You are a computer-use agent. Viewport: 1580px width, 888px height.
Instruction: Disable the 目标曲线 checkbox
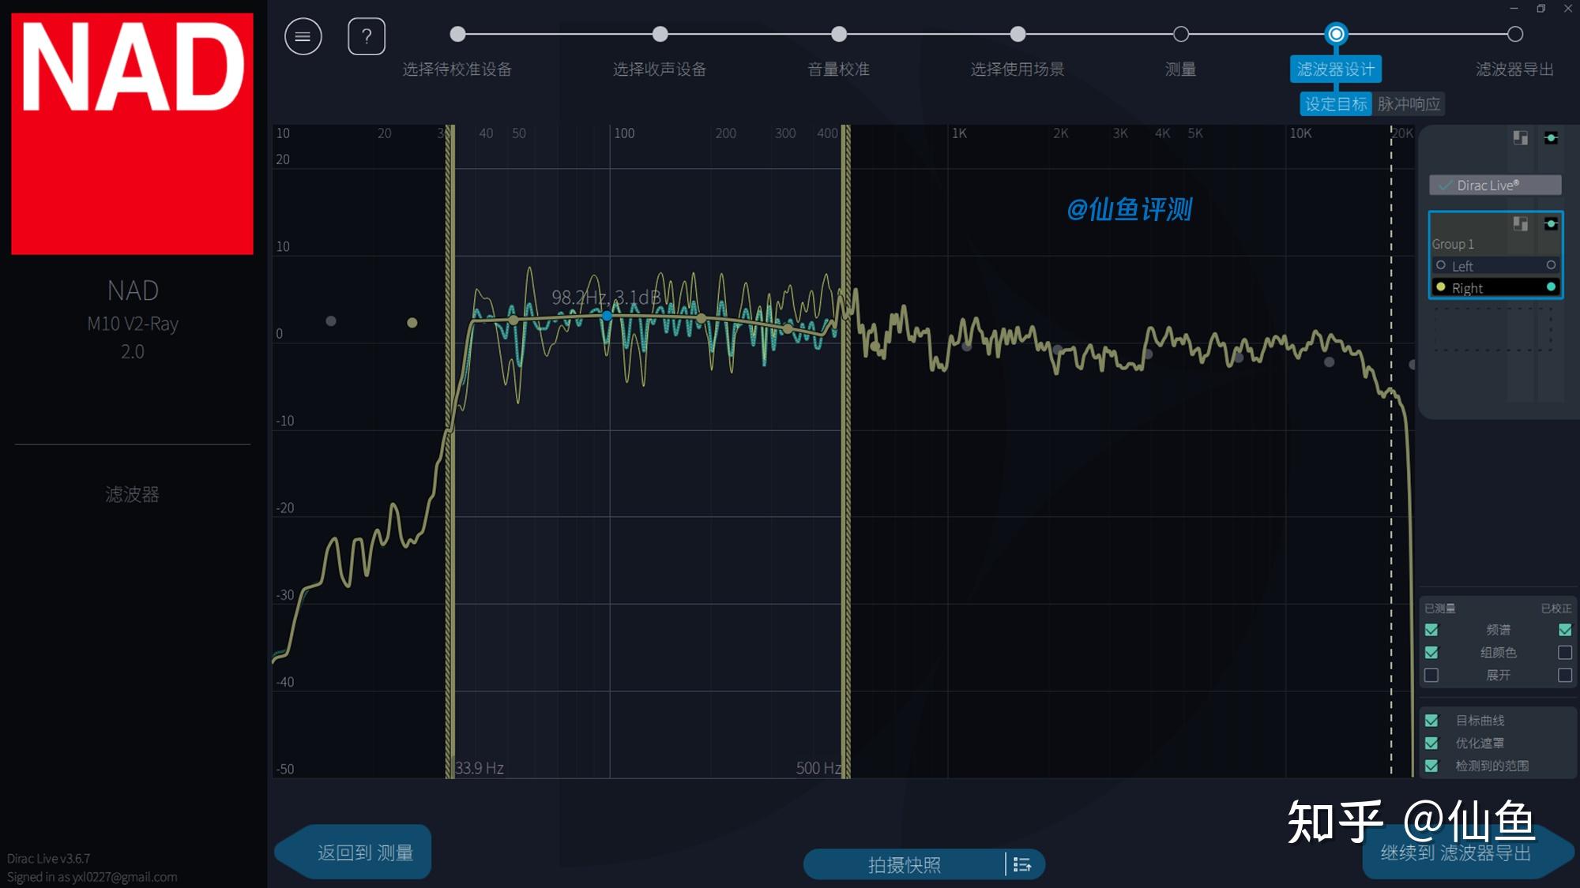point(1431,720)
